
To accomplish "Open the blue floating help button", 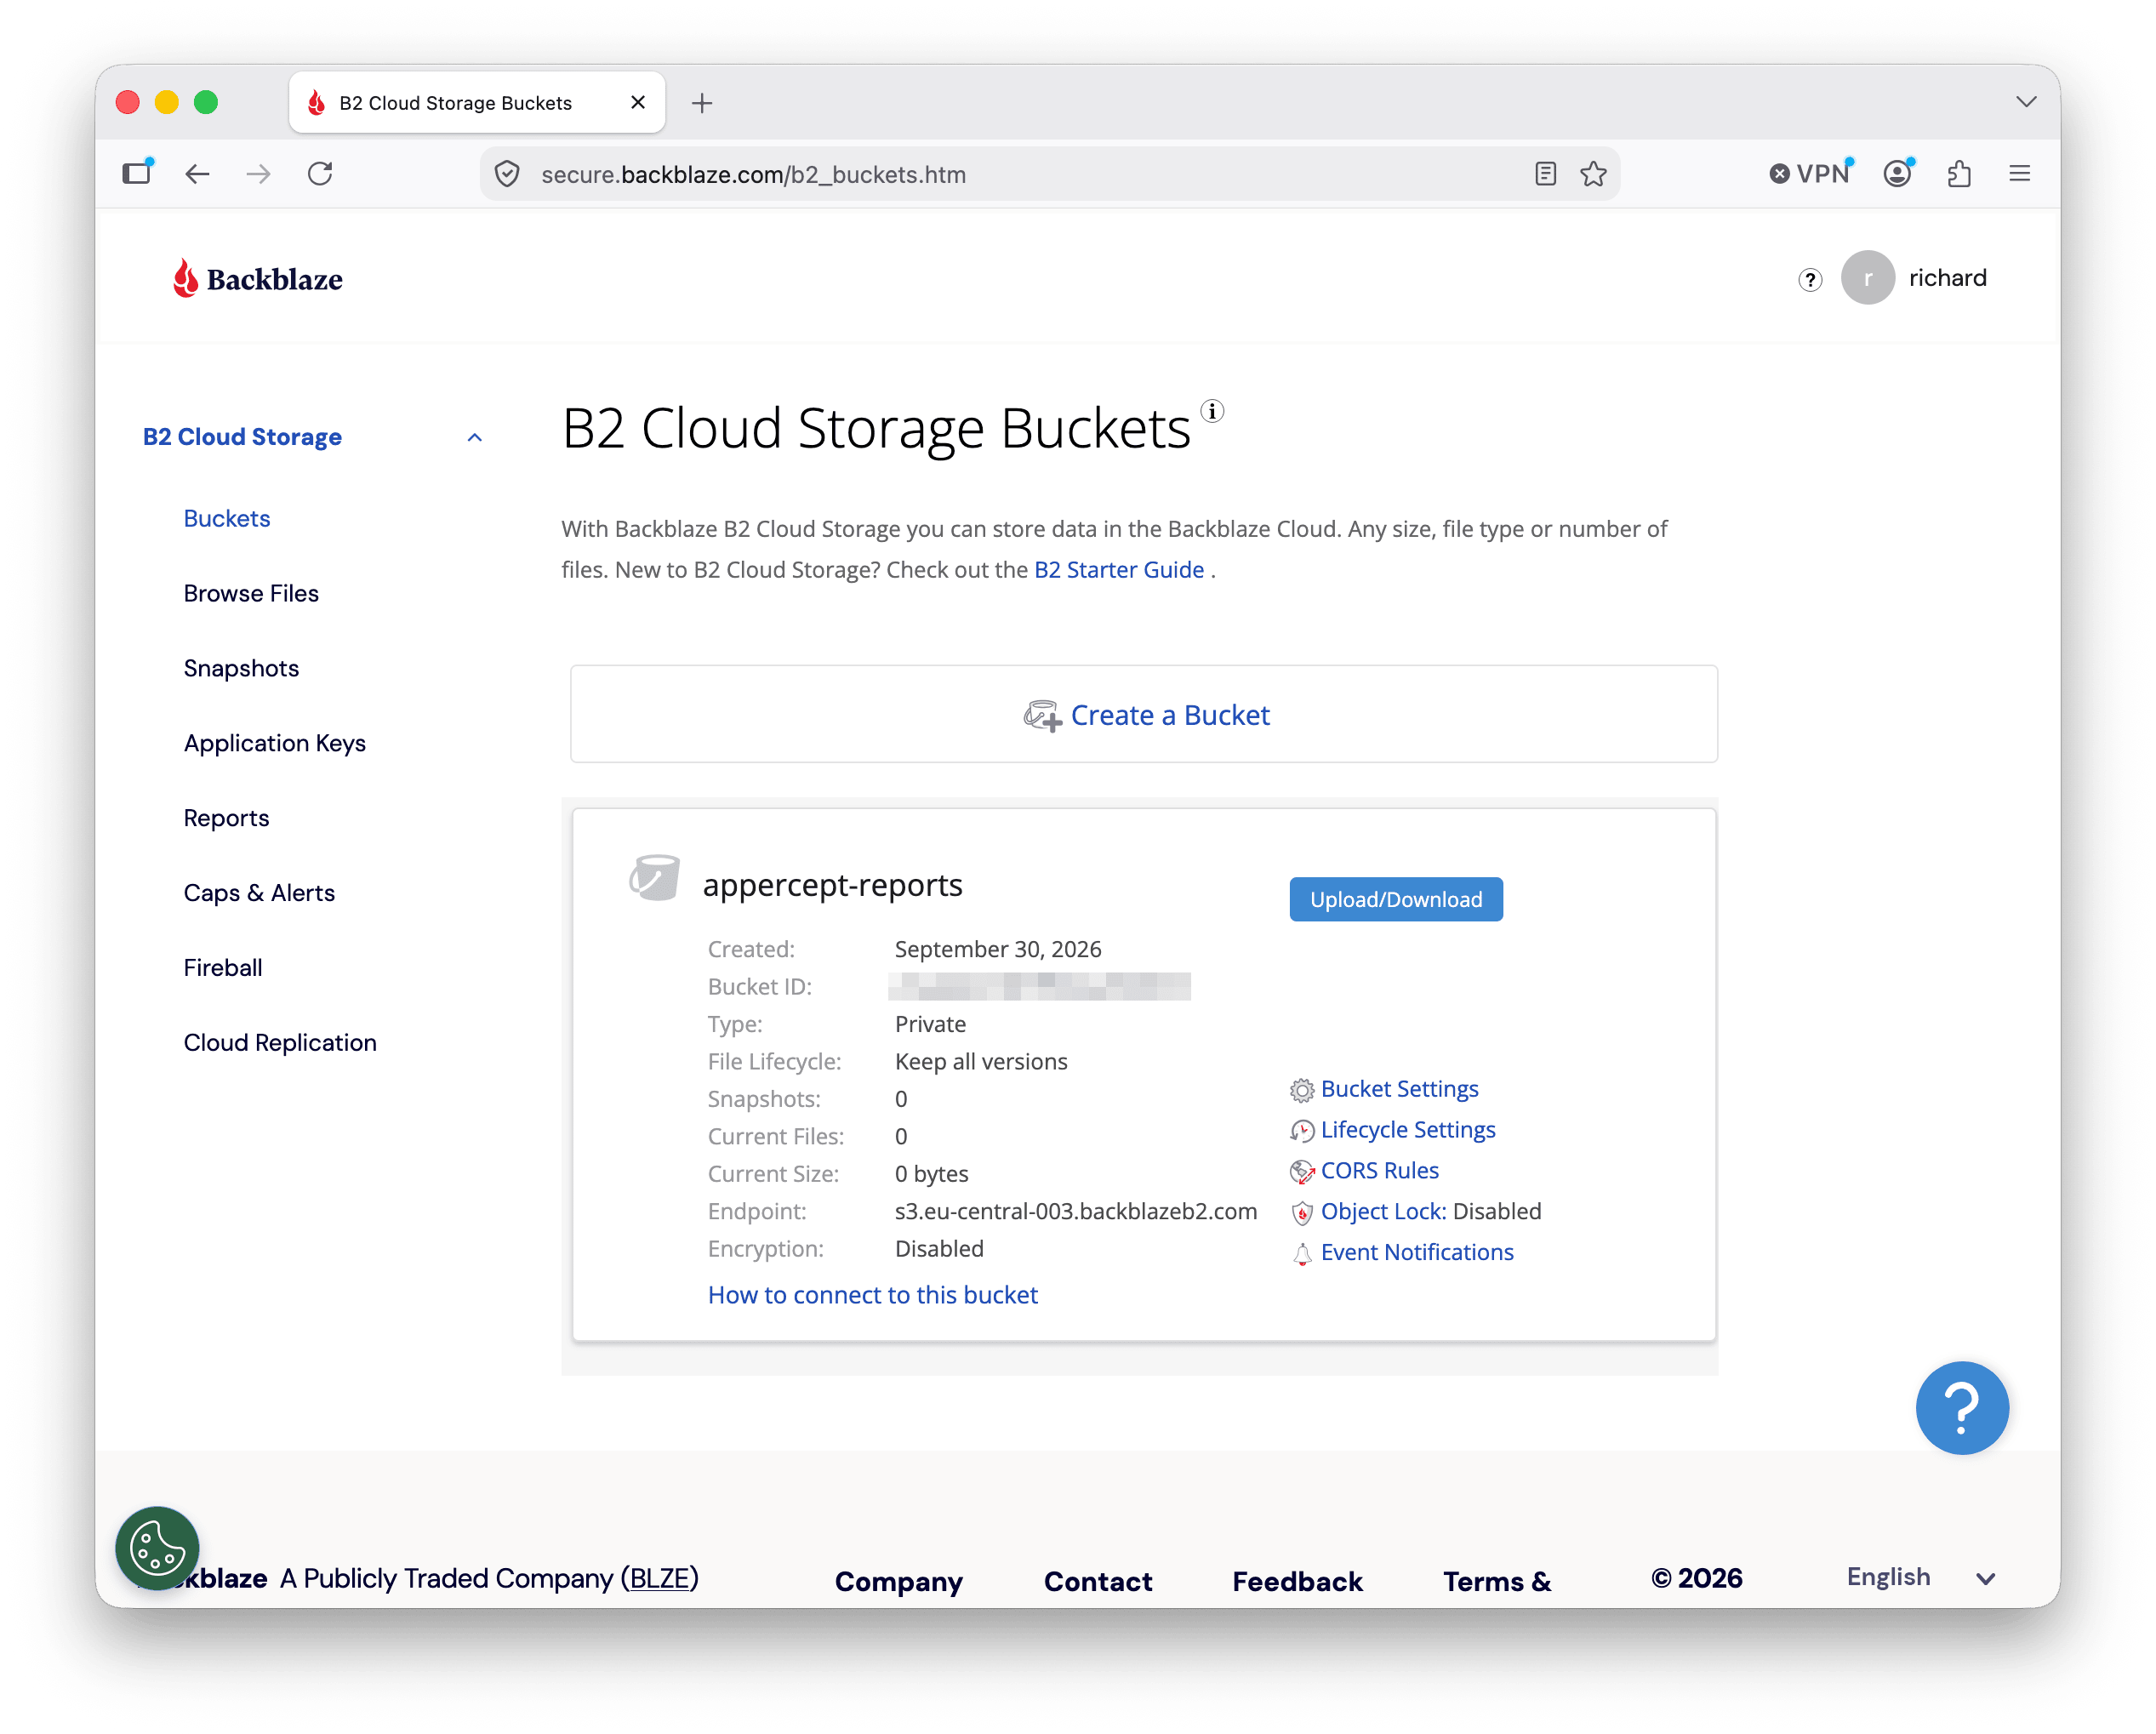I will (x=1962, y=1407).
